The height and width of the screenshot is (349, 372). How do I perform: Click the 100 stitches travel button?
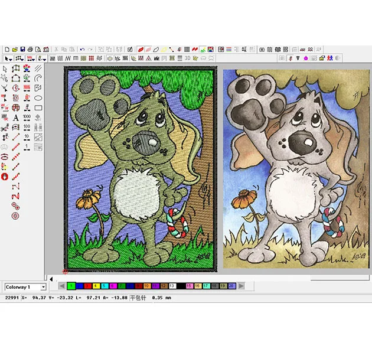coord(27,127)
